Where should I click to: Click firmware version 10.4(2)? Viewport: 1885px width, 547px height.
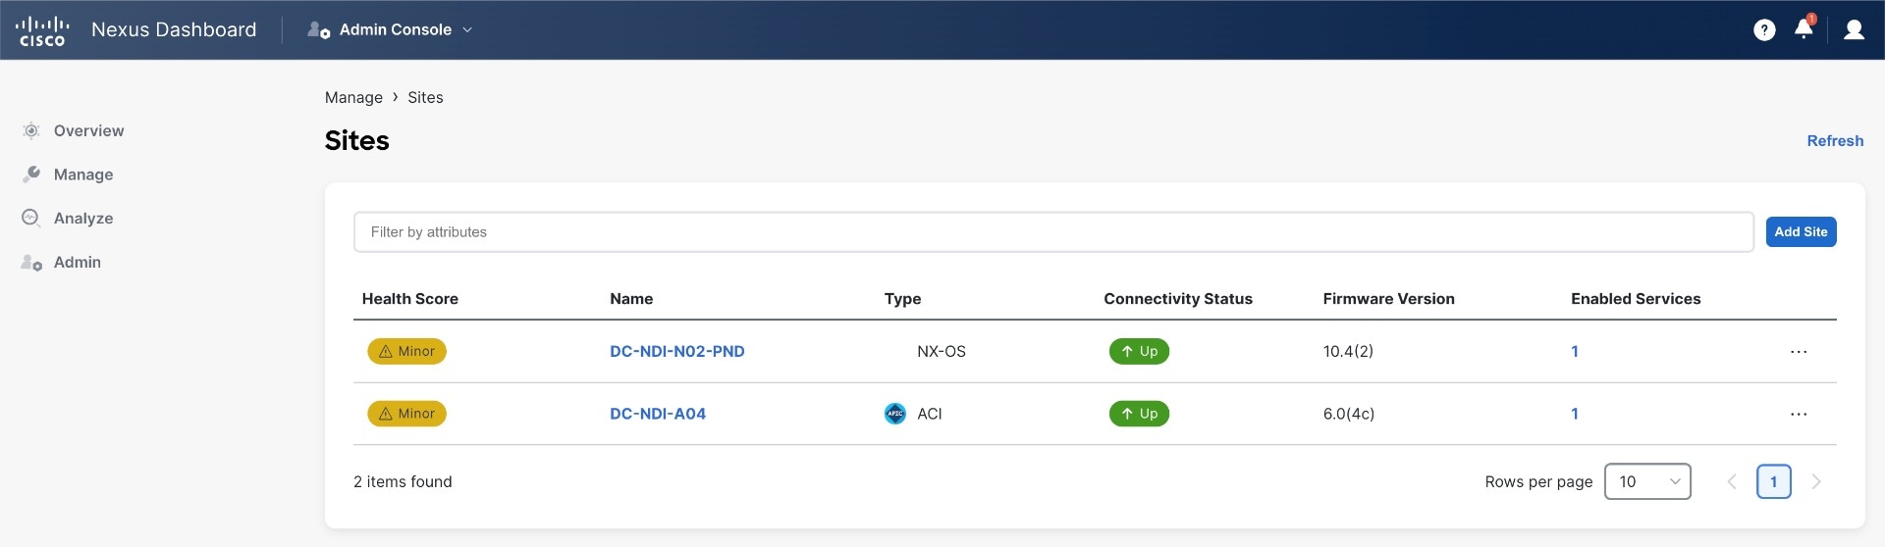(x=1348, y=351)
